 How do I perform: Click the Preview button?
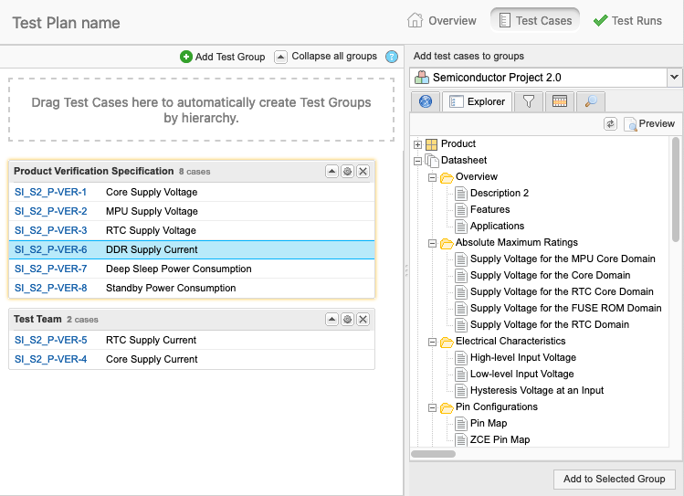tap(650, 124)
